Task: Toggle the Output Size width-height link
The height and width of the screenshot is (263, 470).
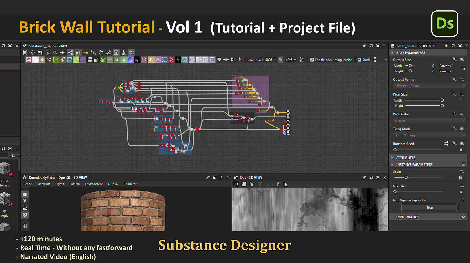Action: coord(463,68)
